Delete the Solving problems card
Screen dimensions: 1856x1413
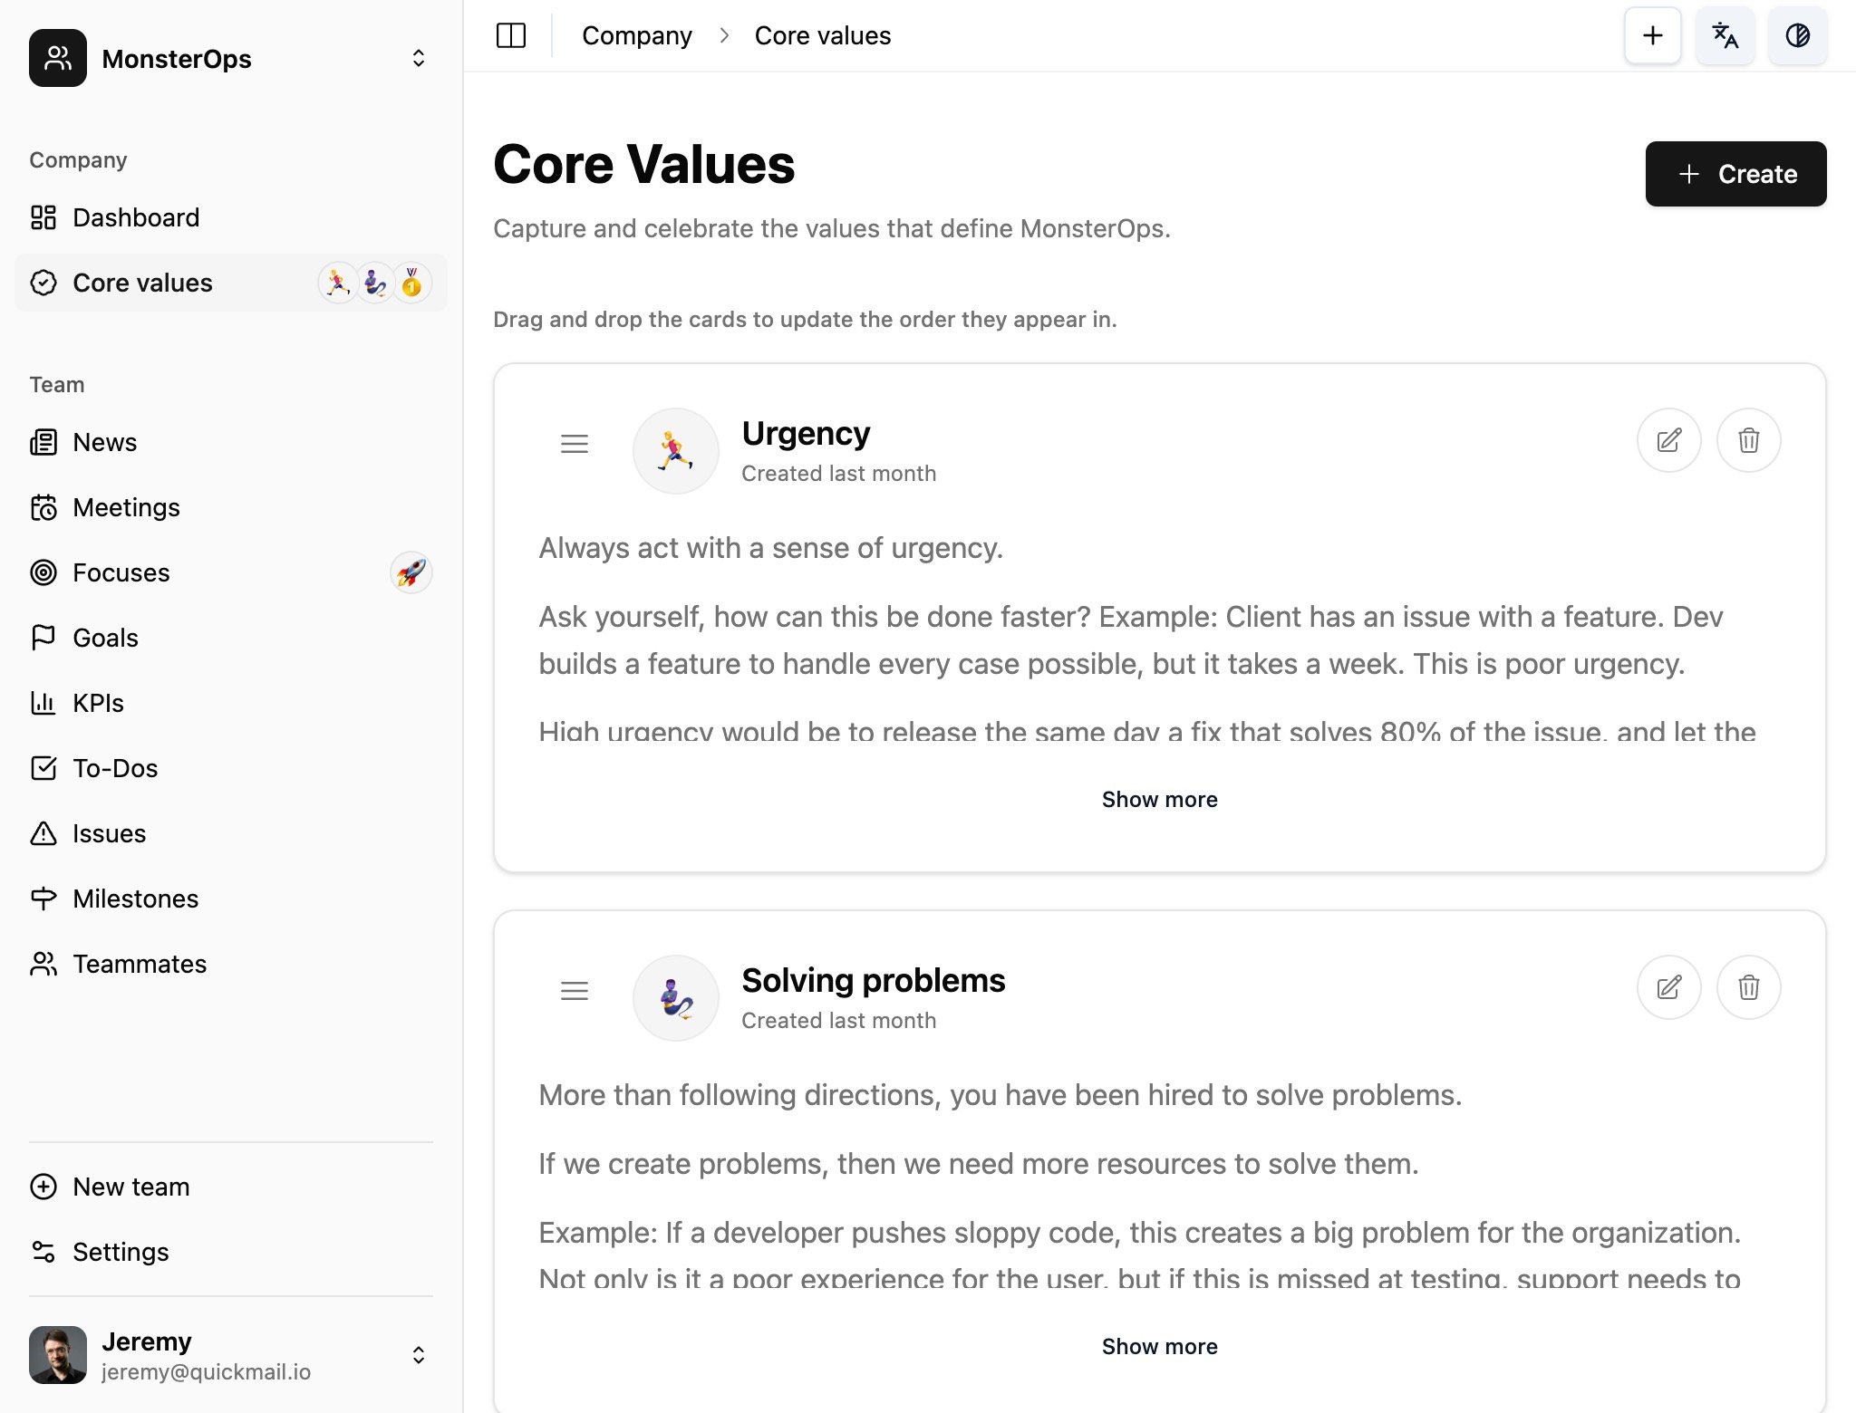[1748, 987]
